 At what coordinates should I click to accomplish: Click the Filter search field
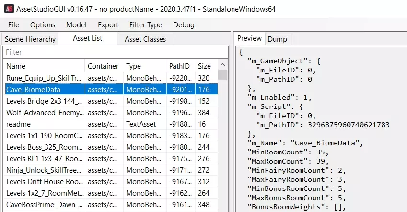tap(115, 52)
